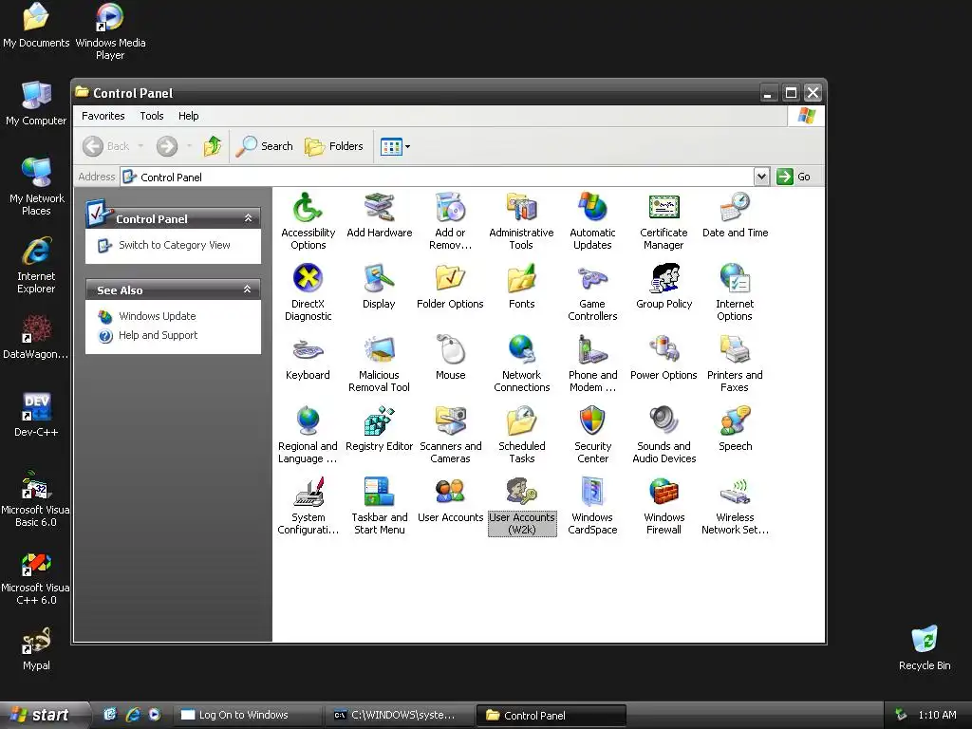Select the Dev-C++ desktop shortcut
Image resolution: width=972 pixels, height=729 pixels.
point(36,414)
